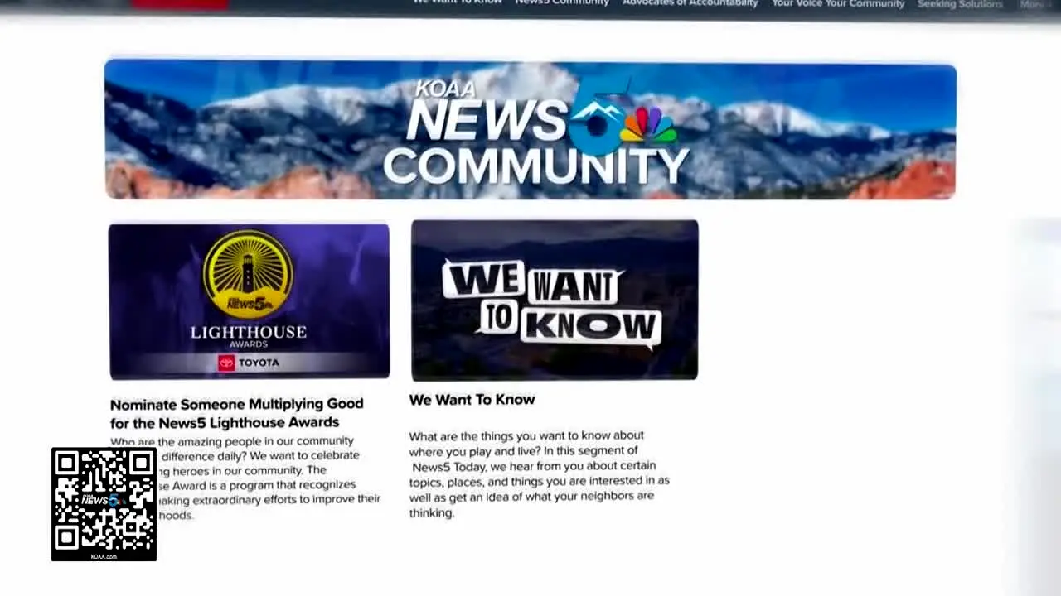Select News5 Community in top navigation
Viewport: 1061px width, 596px height.
(x=562, y=3)
